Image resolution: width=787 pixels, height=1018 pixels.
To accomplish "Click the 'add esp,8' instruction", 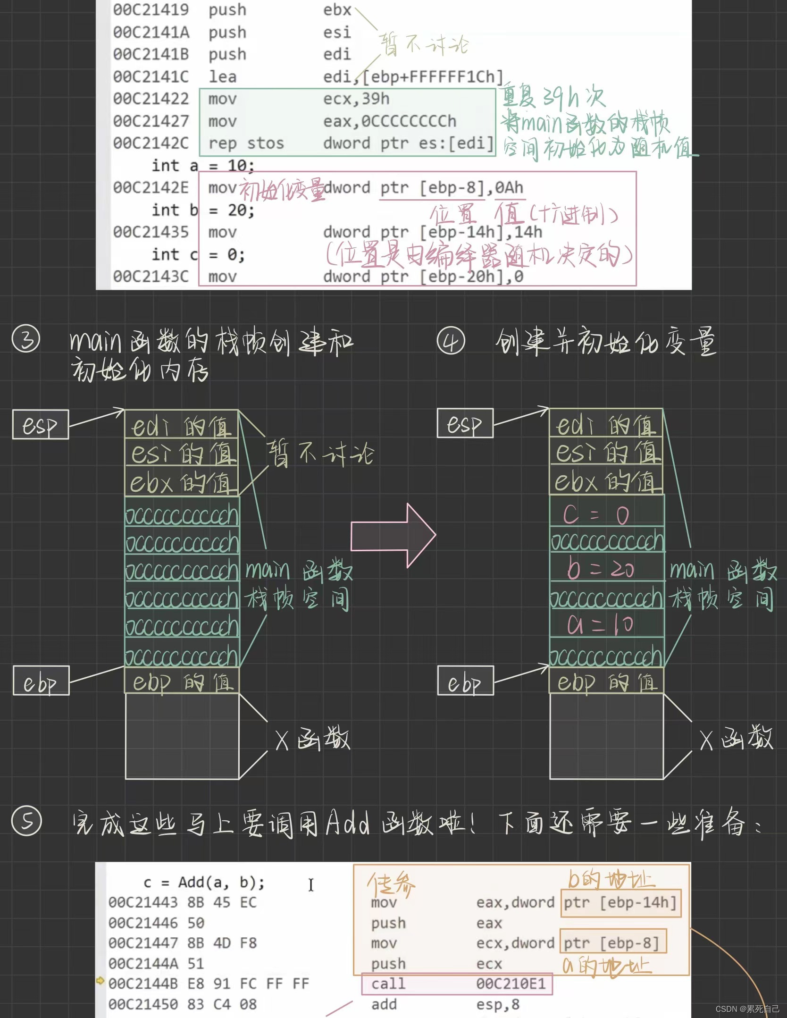I will pyautogui.click(x=445, y=1004).
